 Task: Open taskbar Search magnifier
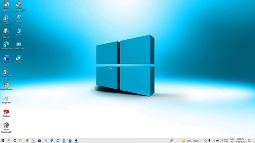[9, 140]
